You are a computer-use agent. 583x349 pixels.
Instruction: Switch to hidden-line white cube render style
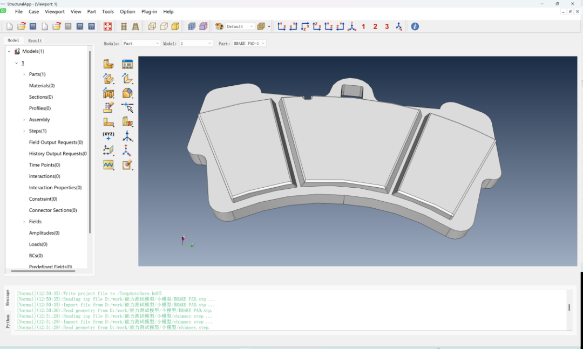click(164, 26)
